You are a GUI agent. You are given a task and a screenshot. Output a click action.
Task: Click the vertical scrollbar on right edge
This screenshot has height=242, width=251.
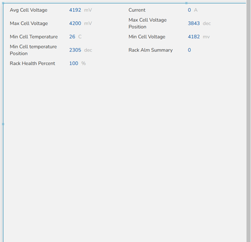(x=249, y=121)
